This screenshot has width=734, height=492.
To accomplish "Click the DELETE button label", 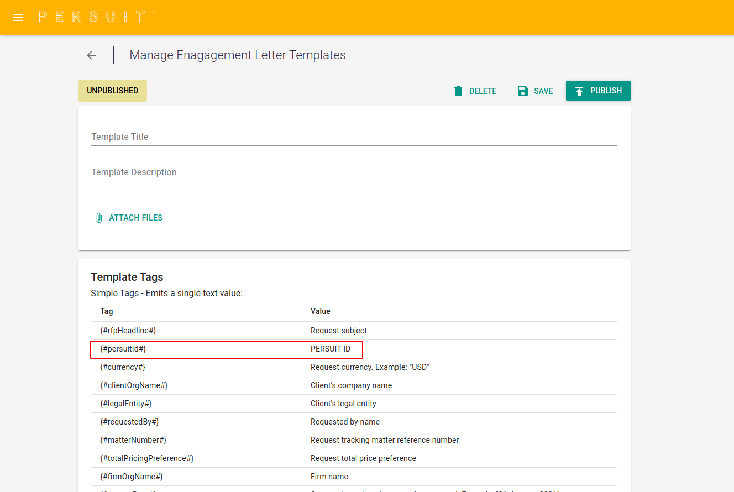I will (483, 91).
